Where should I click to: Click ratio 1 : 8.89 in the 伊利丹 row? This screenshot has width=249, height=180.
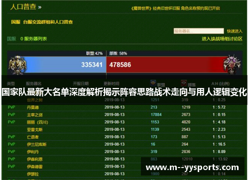pyautogui.click(x=219, y=152)
